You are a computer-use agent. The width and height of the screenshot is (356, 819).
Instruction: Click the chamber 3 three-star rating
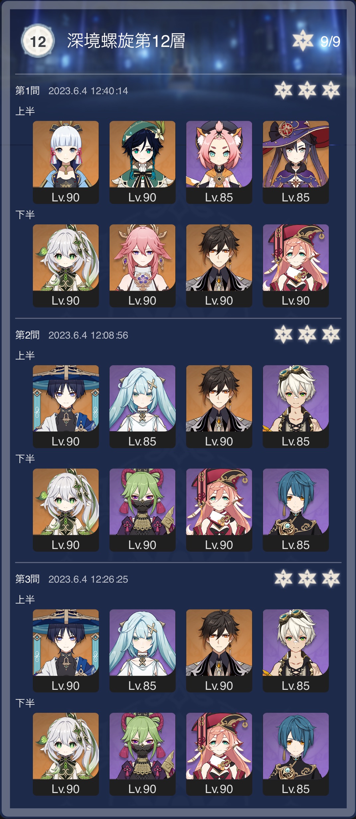point(307,579)
